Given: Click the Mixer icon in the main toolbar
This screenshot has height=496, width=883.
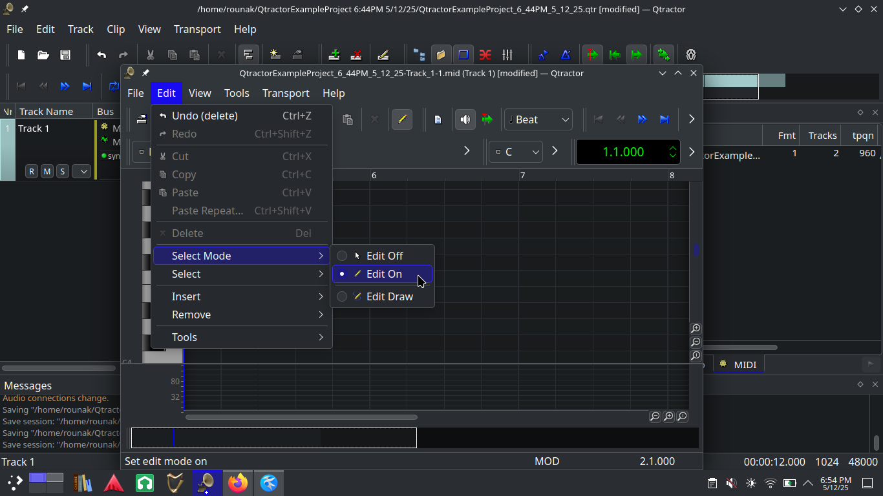Looking at the screenshot, I should [x=507, y=55].
